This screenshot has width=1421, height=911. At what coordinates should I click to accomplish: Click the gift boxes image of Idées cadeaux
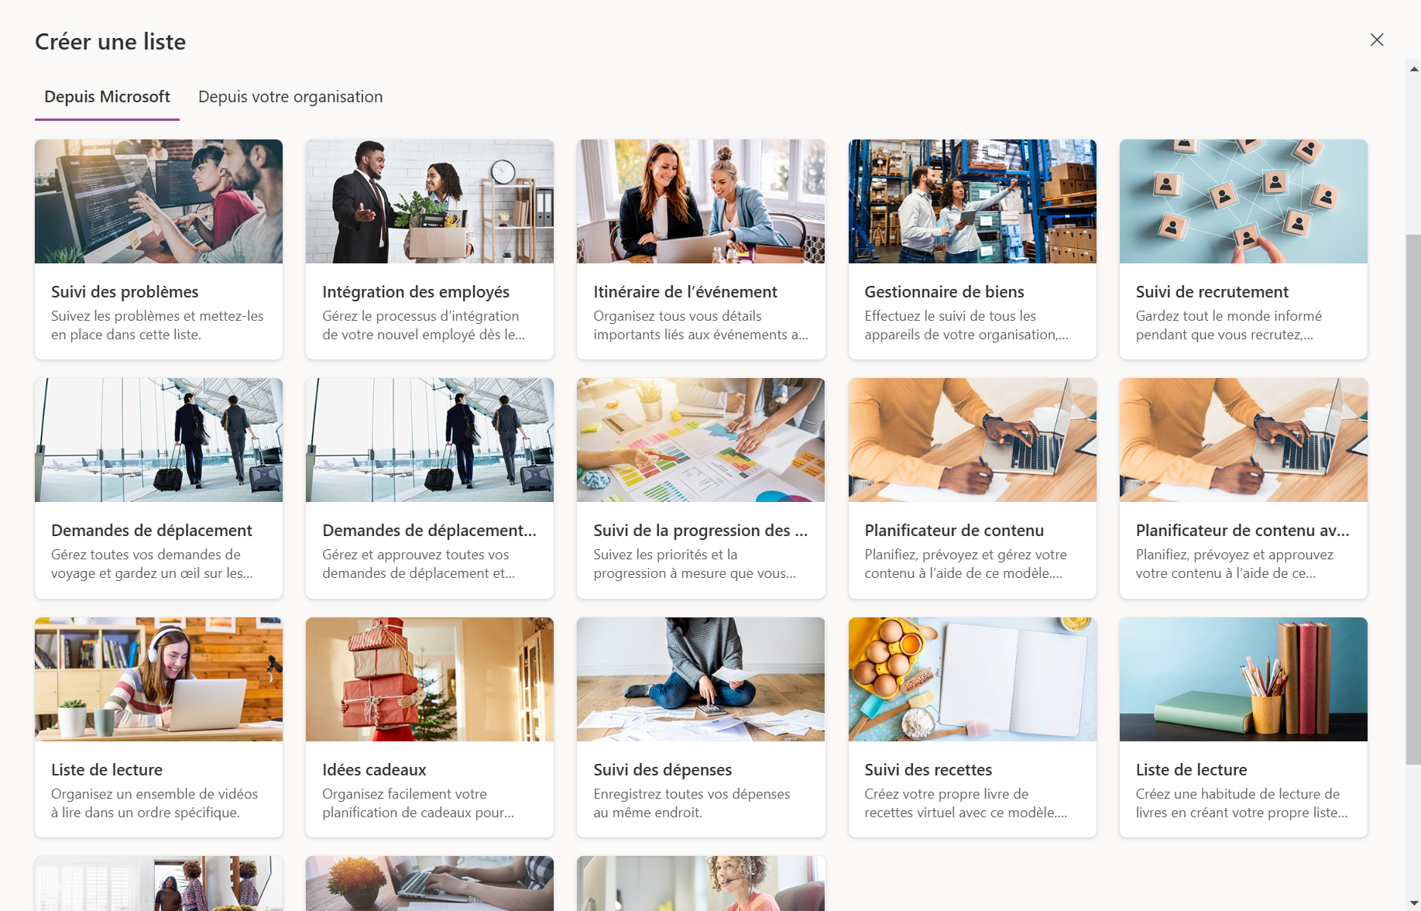pos(430,679)
